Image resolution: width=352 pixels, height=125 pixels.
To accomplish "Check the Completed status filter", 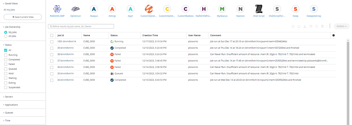I will click(6, 60).
